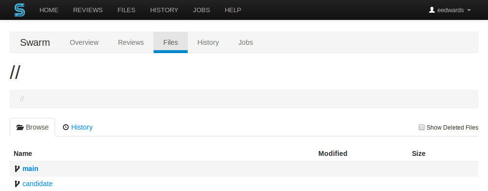Go to REVIEWS in top navigation
This screenshot has height=191, width=488.
click(88, 10)
